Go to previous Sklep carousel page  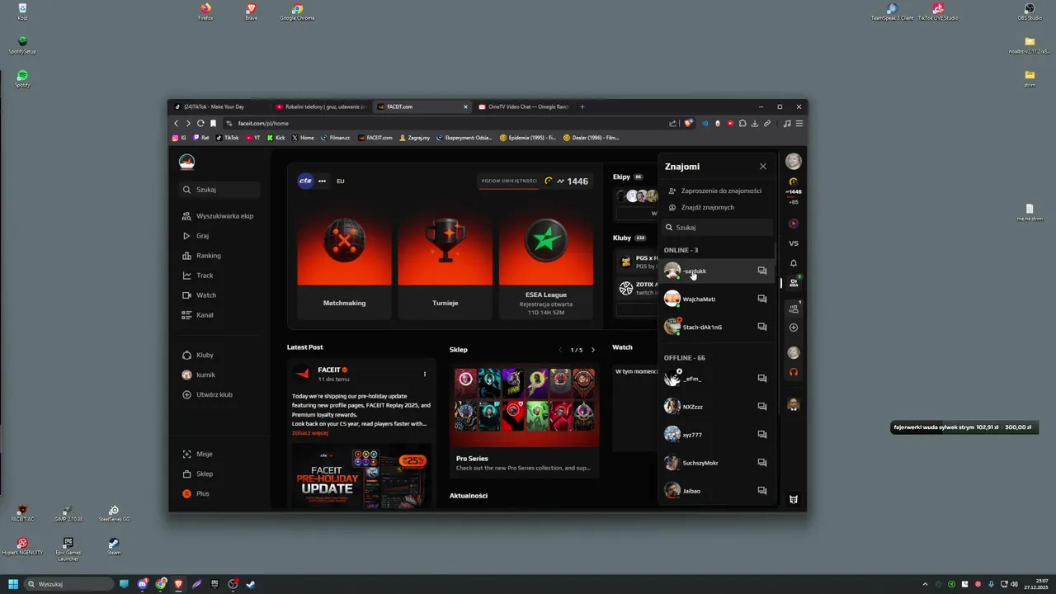coord(561,350)
